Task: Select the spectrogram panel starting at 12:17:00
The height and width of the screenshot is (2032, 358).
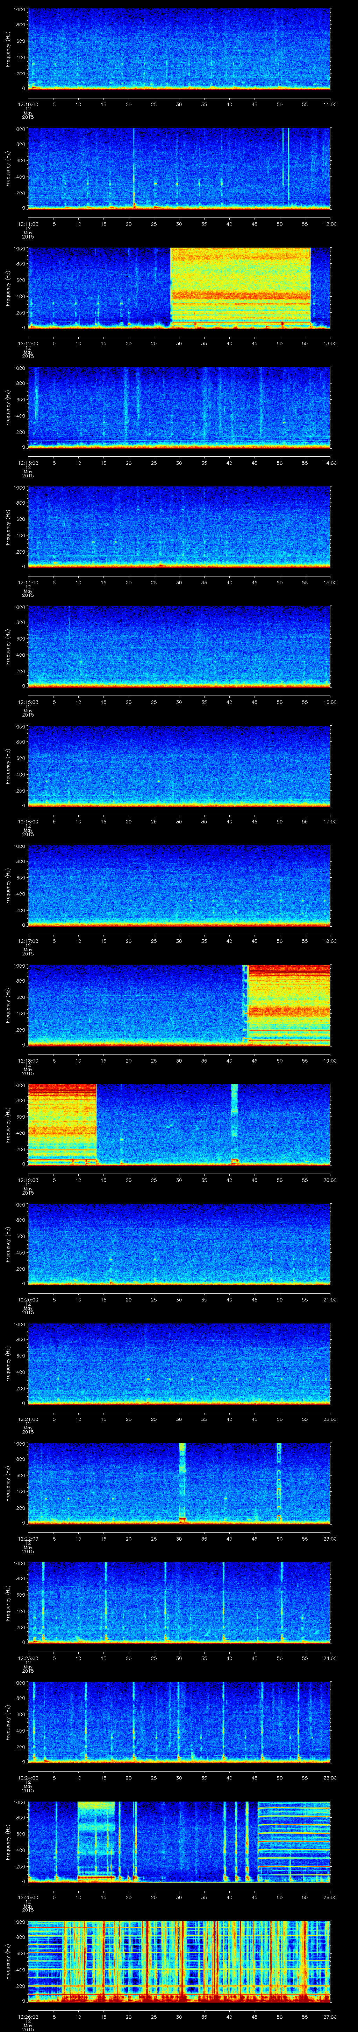Action: [x=179, y=885]
